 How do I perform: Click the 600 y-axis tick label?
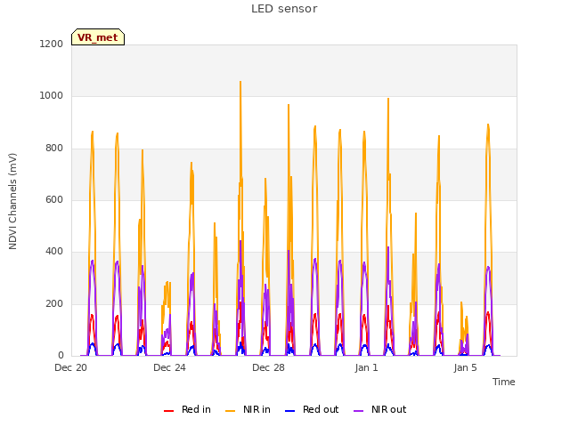pos(54,199)
